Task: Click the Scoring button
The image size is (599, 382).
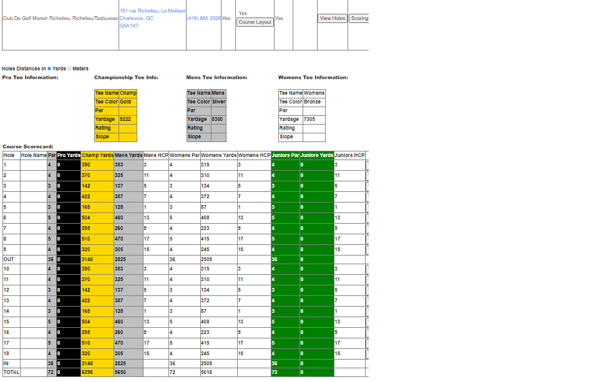Action: [359, 18]
